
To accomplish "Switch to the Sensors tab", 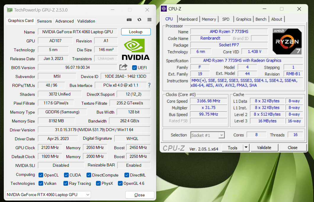I will pyautogui.click(x=44, y=21).
